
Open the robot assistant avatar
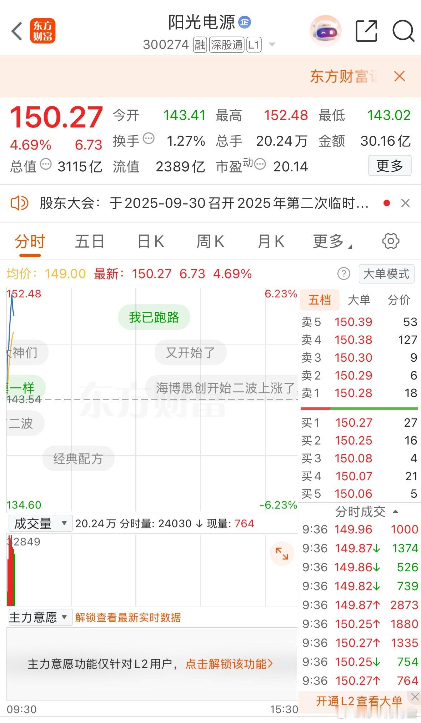(325, 31)
